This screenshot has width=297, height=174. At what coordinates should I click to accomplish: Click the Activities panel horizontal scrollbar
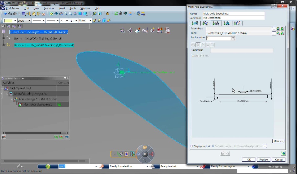[x=35, y=133]
